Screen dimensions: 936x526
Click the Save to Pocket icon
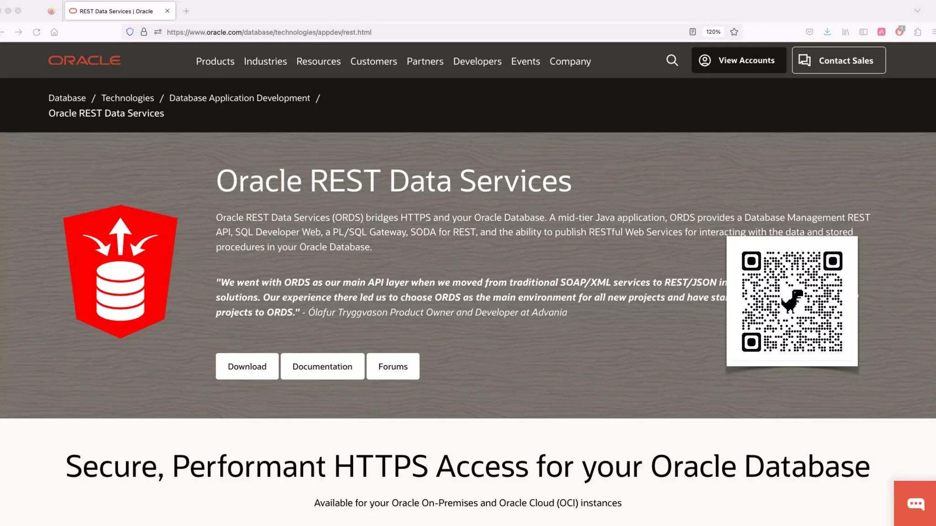click(809, 32)
